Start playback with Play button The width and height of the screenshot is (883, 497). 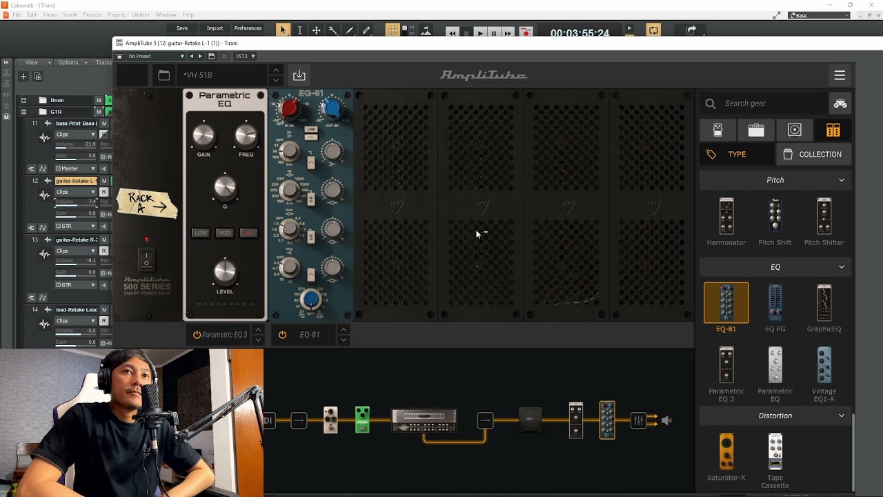point(480,32)
